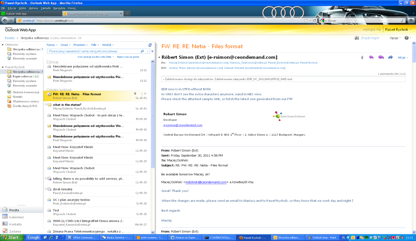Open Office Communicator taskbar item

pyautogui.click(x=82, y=237)
